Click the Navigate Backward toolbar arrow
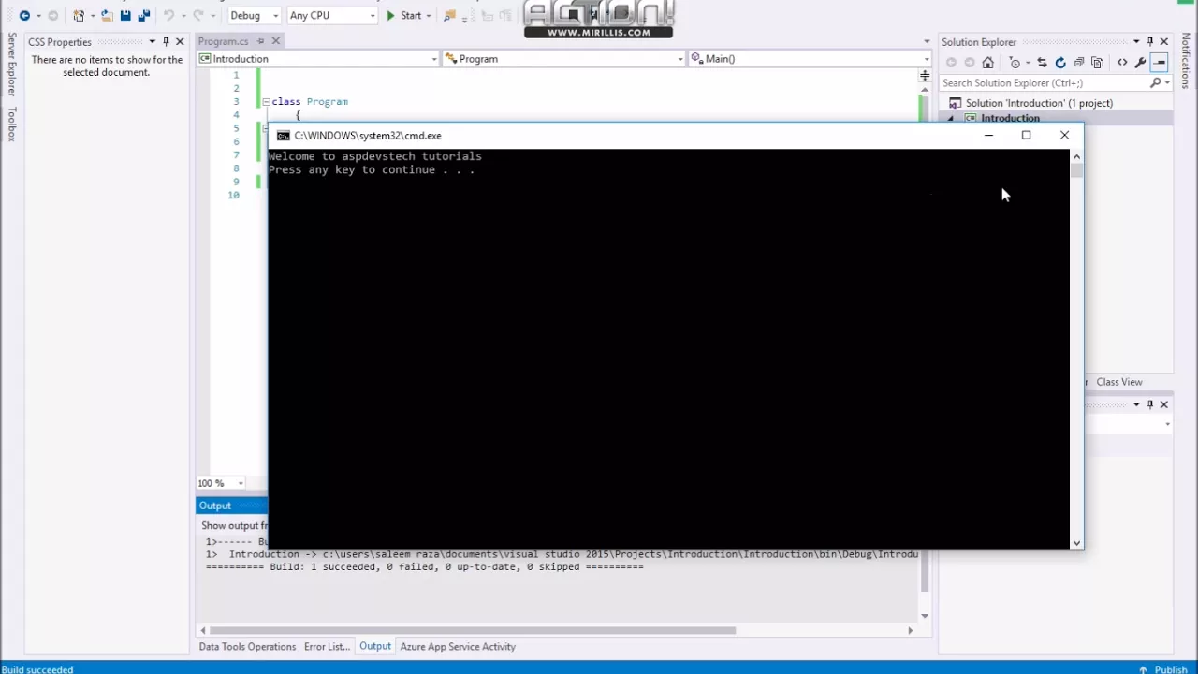This screenshot has height=674, width=1198. (x=24, y=16)
